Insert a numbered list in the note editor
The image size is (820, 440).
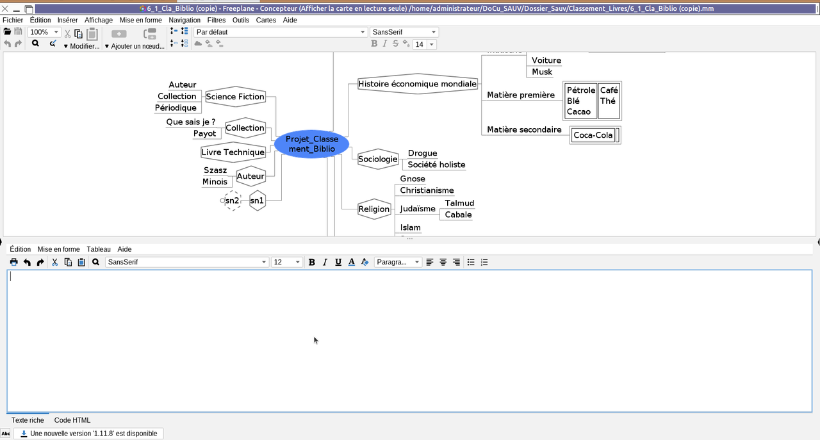(x=484, y=262)
